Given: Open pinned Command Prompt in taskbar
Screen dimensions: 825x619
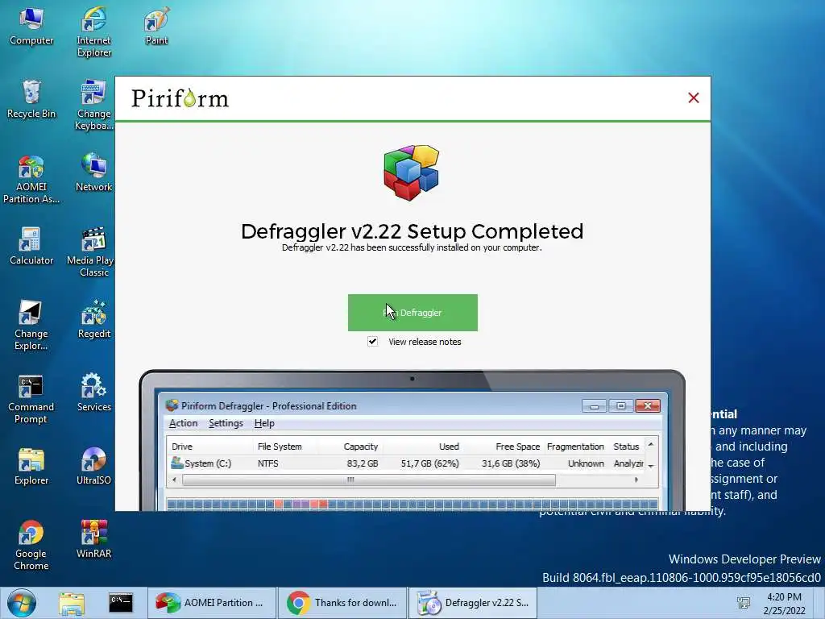Looking at the screenshot, I should click(x=121, y=603).
